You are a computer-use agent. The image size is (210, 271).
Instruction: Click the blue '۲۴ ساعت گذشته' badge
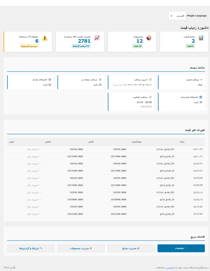(81, 46)
